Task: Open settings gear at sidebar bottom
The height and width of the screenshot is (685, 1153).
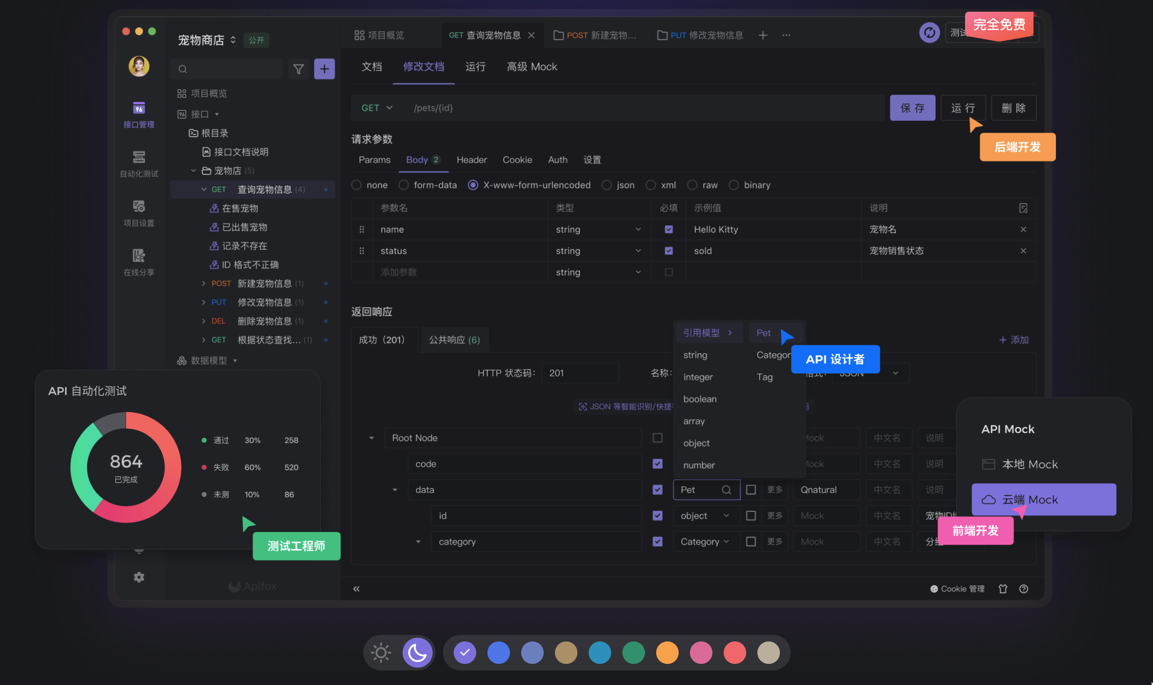Action: (x=139, y=577)
